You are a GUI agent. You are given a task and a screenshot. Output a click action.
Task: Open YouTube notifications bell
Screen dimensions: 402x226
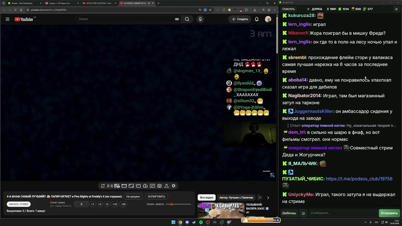click(257, 19)
